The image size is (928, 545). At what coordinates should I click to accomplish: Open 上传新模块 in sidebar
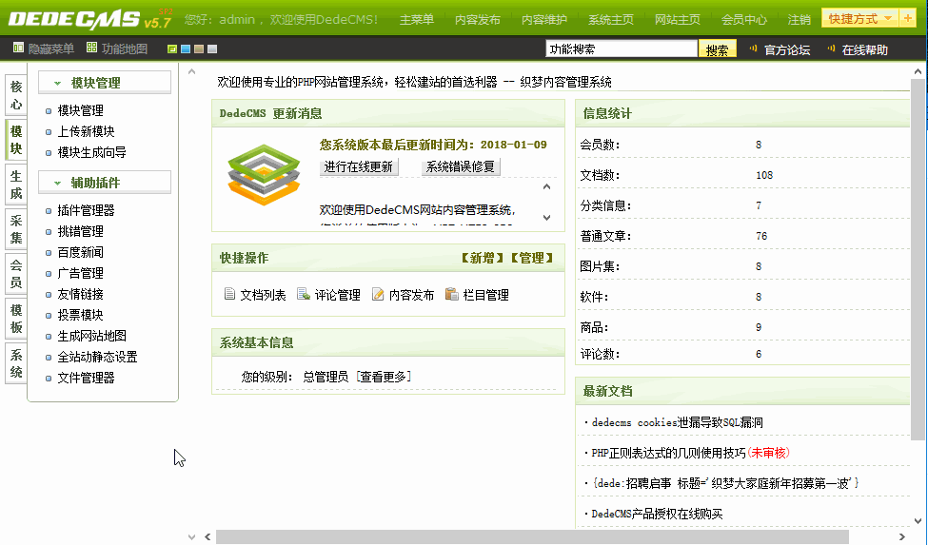(x=86, y=131)
